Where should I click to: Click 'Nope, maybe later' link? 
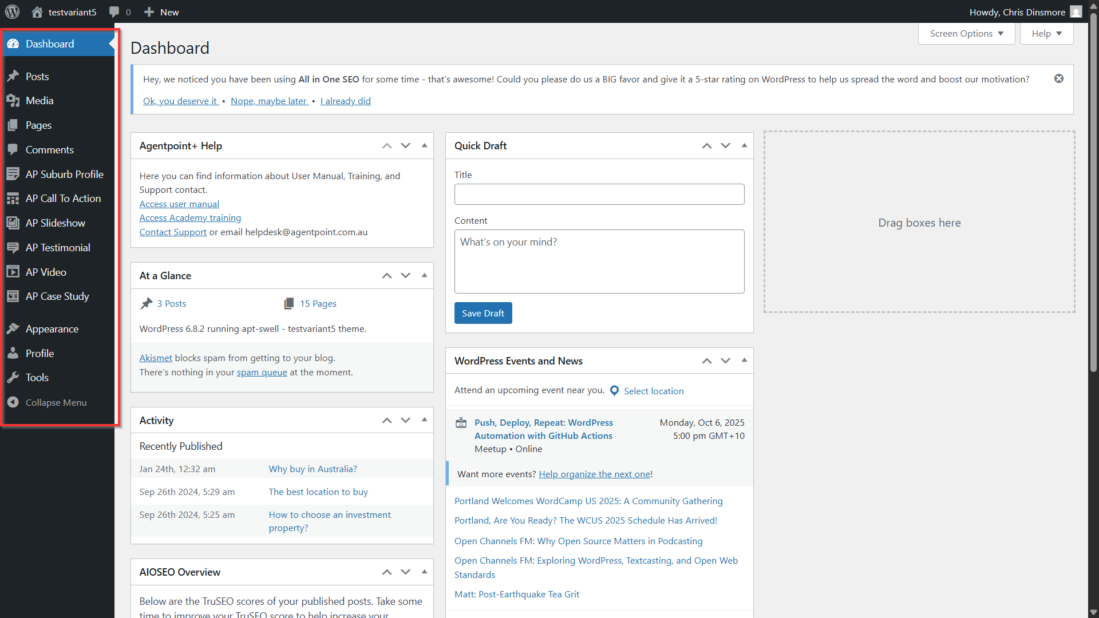point(269,101)
